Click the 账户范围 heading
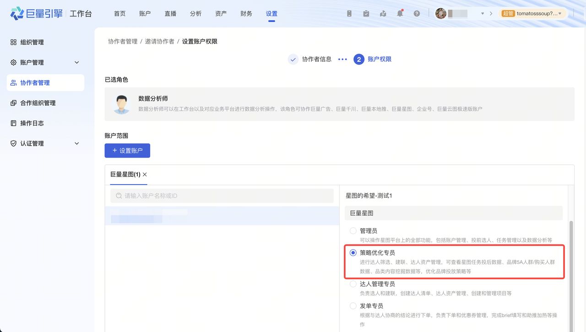 click(116, 136)
